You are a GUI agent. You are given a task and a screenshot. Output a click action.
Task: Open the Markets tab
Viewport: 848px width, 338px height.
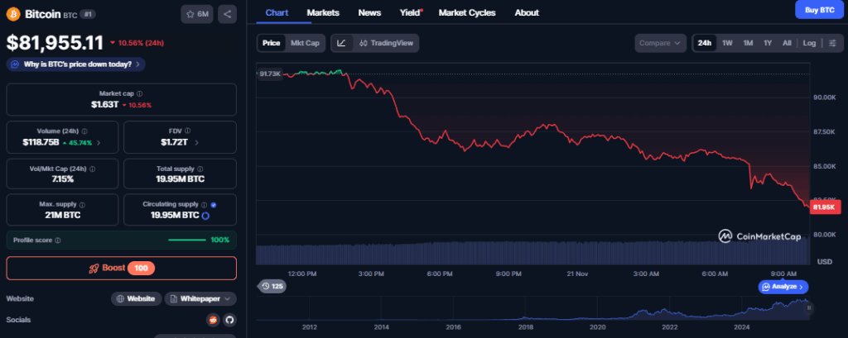pyautogui.click(x=323, y=12)
